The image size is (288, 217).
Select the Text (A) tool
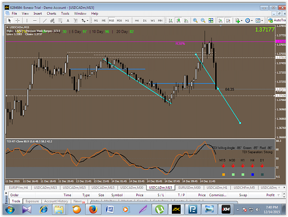coord(68,20)
